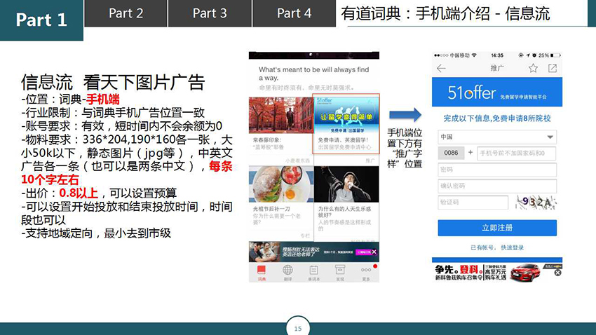Tap the 发现 bottom tab icon

pyautogui.click(x=340, y=273)
